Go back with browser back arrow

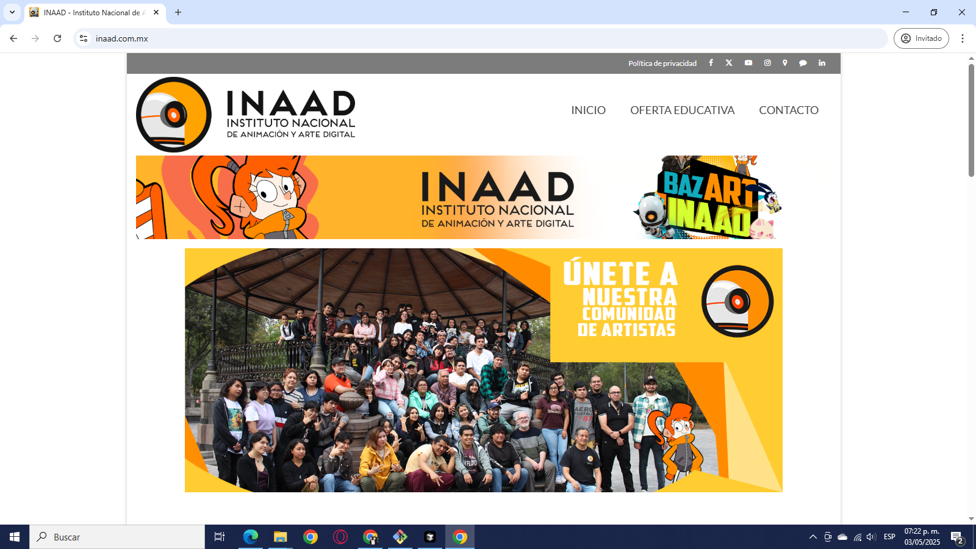click(13, 38)
